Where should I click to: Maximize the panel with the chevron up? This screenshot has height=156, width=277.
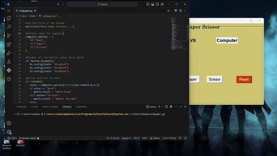180,107
